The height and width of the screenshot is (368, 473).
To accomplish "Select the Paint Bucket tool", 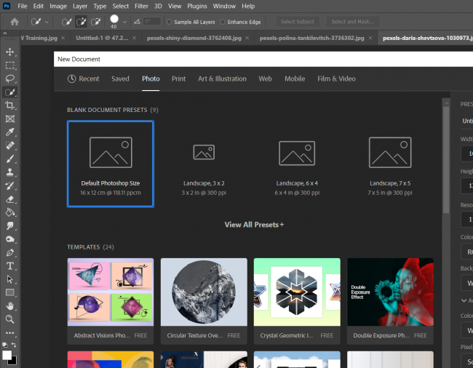I will click(x=10, y=212).
